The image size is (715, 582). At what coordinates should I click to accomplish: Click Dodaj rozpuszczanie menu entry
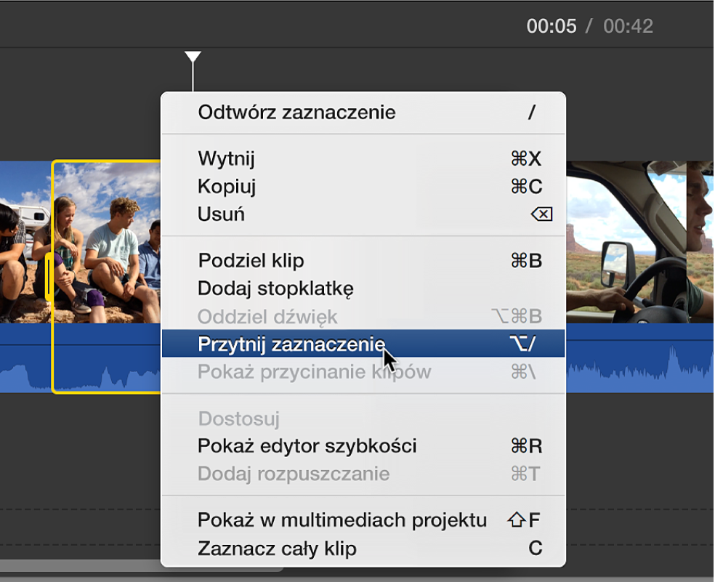coord(363,474)
